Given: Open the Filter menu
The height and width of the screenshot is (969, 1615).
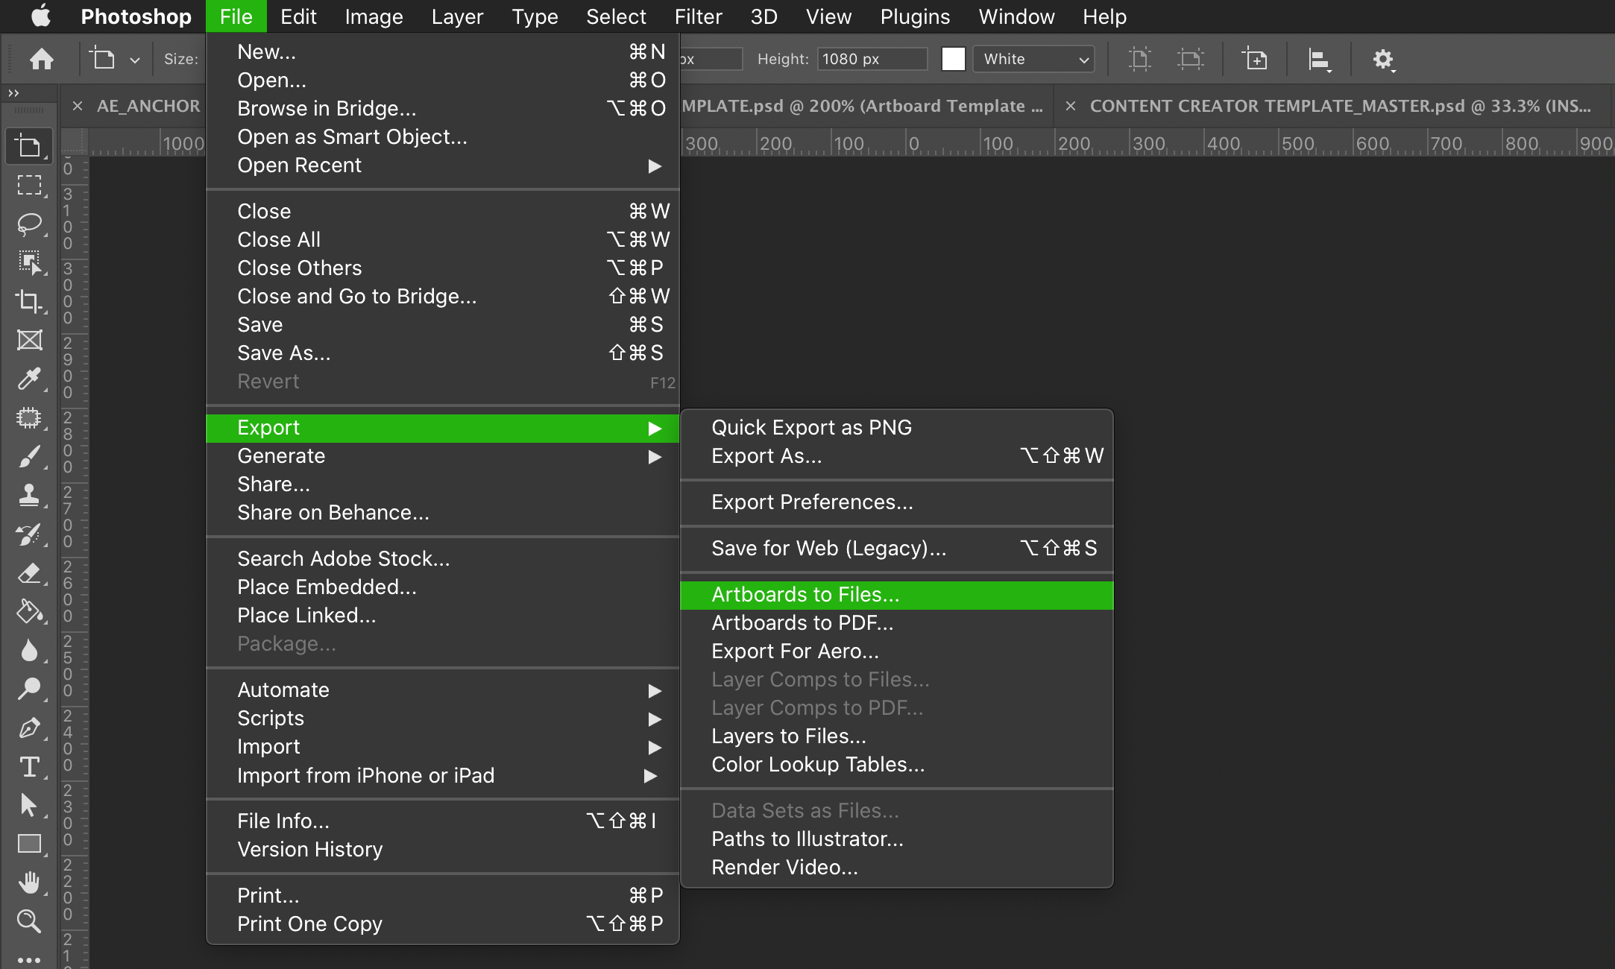Looking at the screenshot, I should 698,16.
